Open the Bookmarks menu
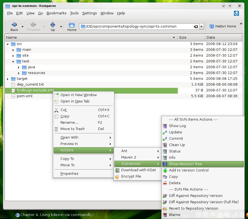Screen dimensions: 248x219 pyautogui.click(x=56, y=13)
